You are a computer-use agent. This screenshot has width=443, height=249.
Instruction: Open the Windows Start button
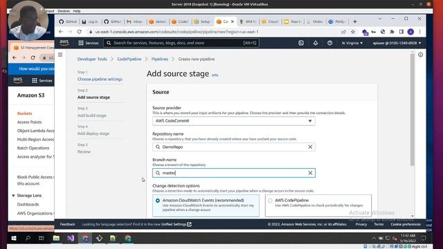point(14,238)
